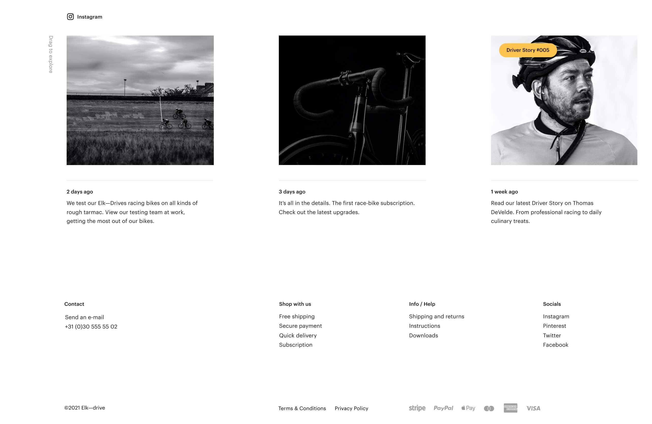Click the Stripe payment icon in footer

[x=417, y=408]
